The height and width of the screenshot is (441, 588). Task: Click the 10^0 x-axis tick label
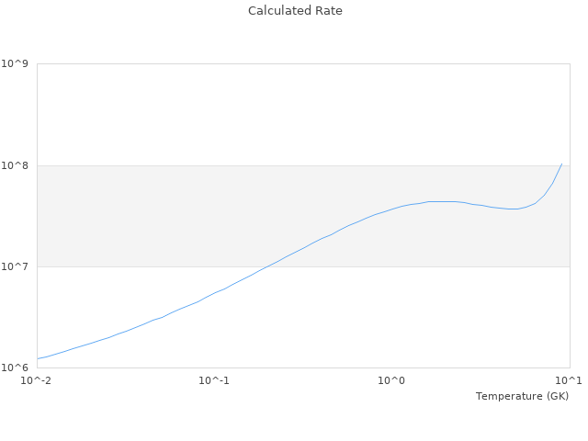[x=392, y=380]
